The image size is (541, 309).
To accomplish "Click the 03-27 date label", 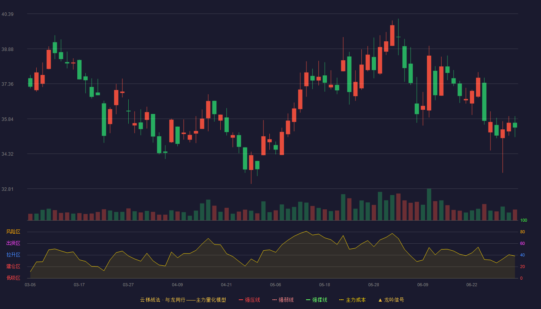I will point(128,285).
